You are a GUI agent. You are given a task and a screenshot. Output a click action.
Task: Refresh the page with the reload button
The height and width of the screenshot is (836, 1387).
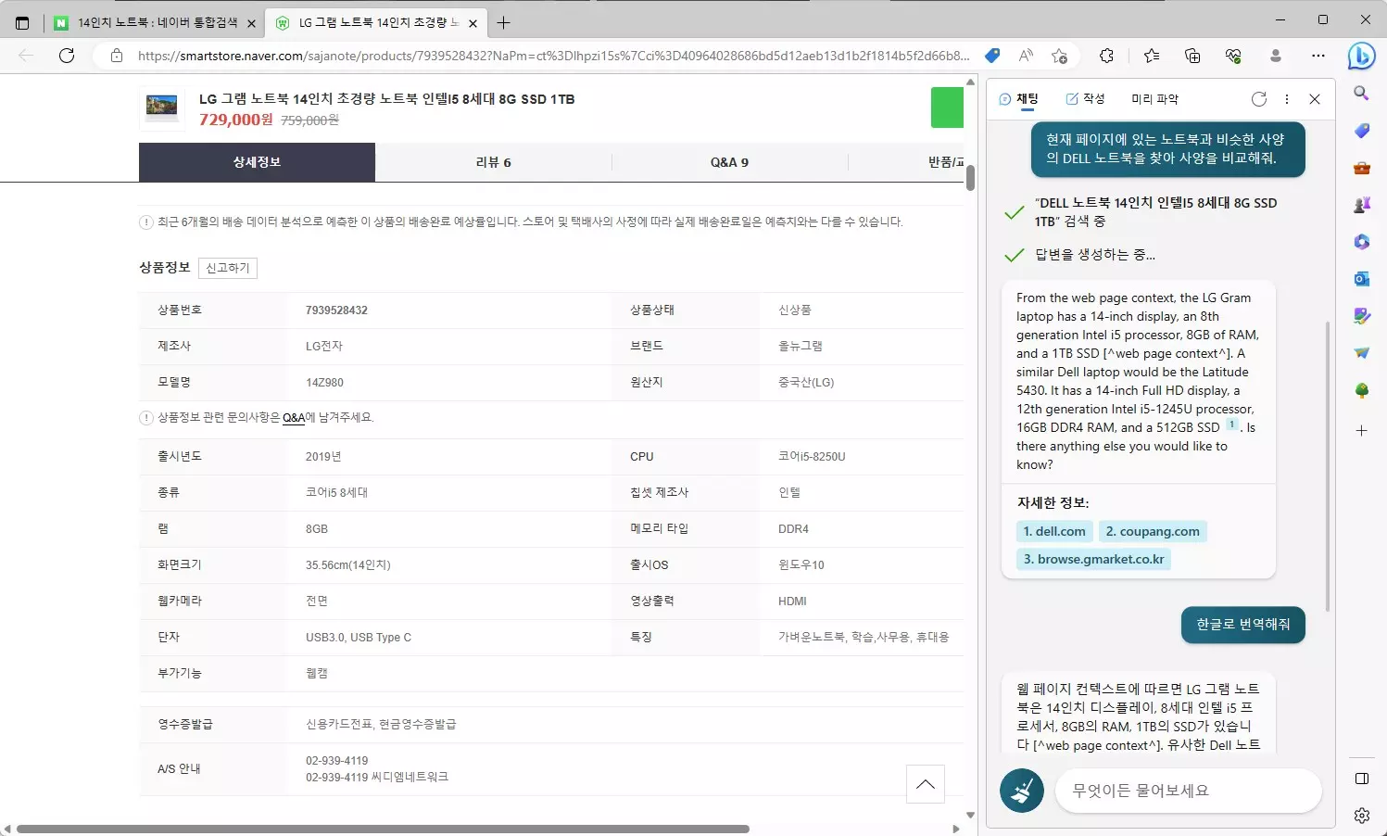point(67,56)
